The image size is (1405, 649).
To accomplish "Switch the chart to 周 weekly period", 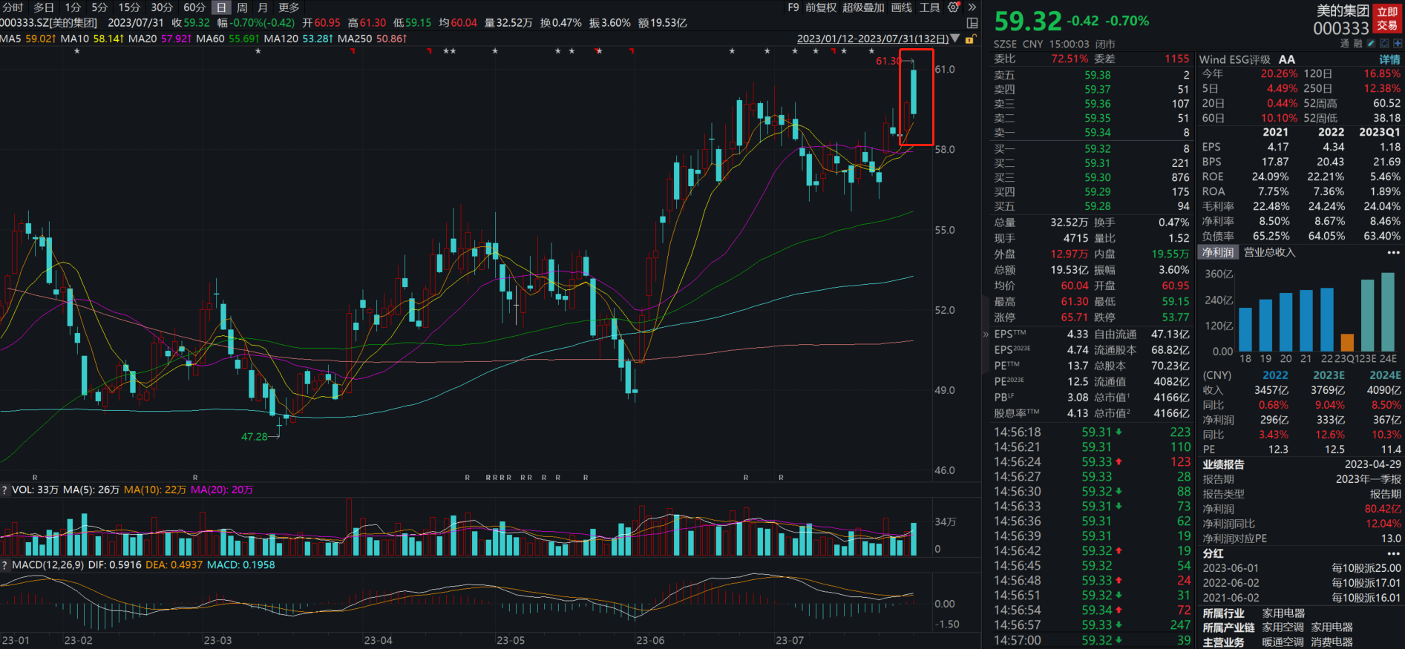I will 242,7.
